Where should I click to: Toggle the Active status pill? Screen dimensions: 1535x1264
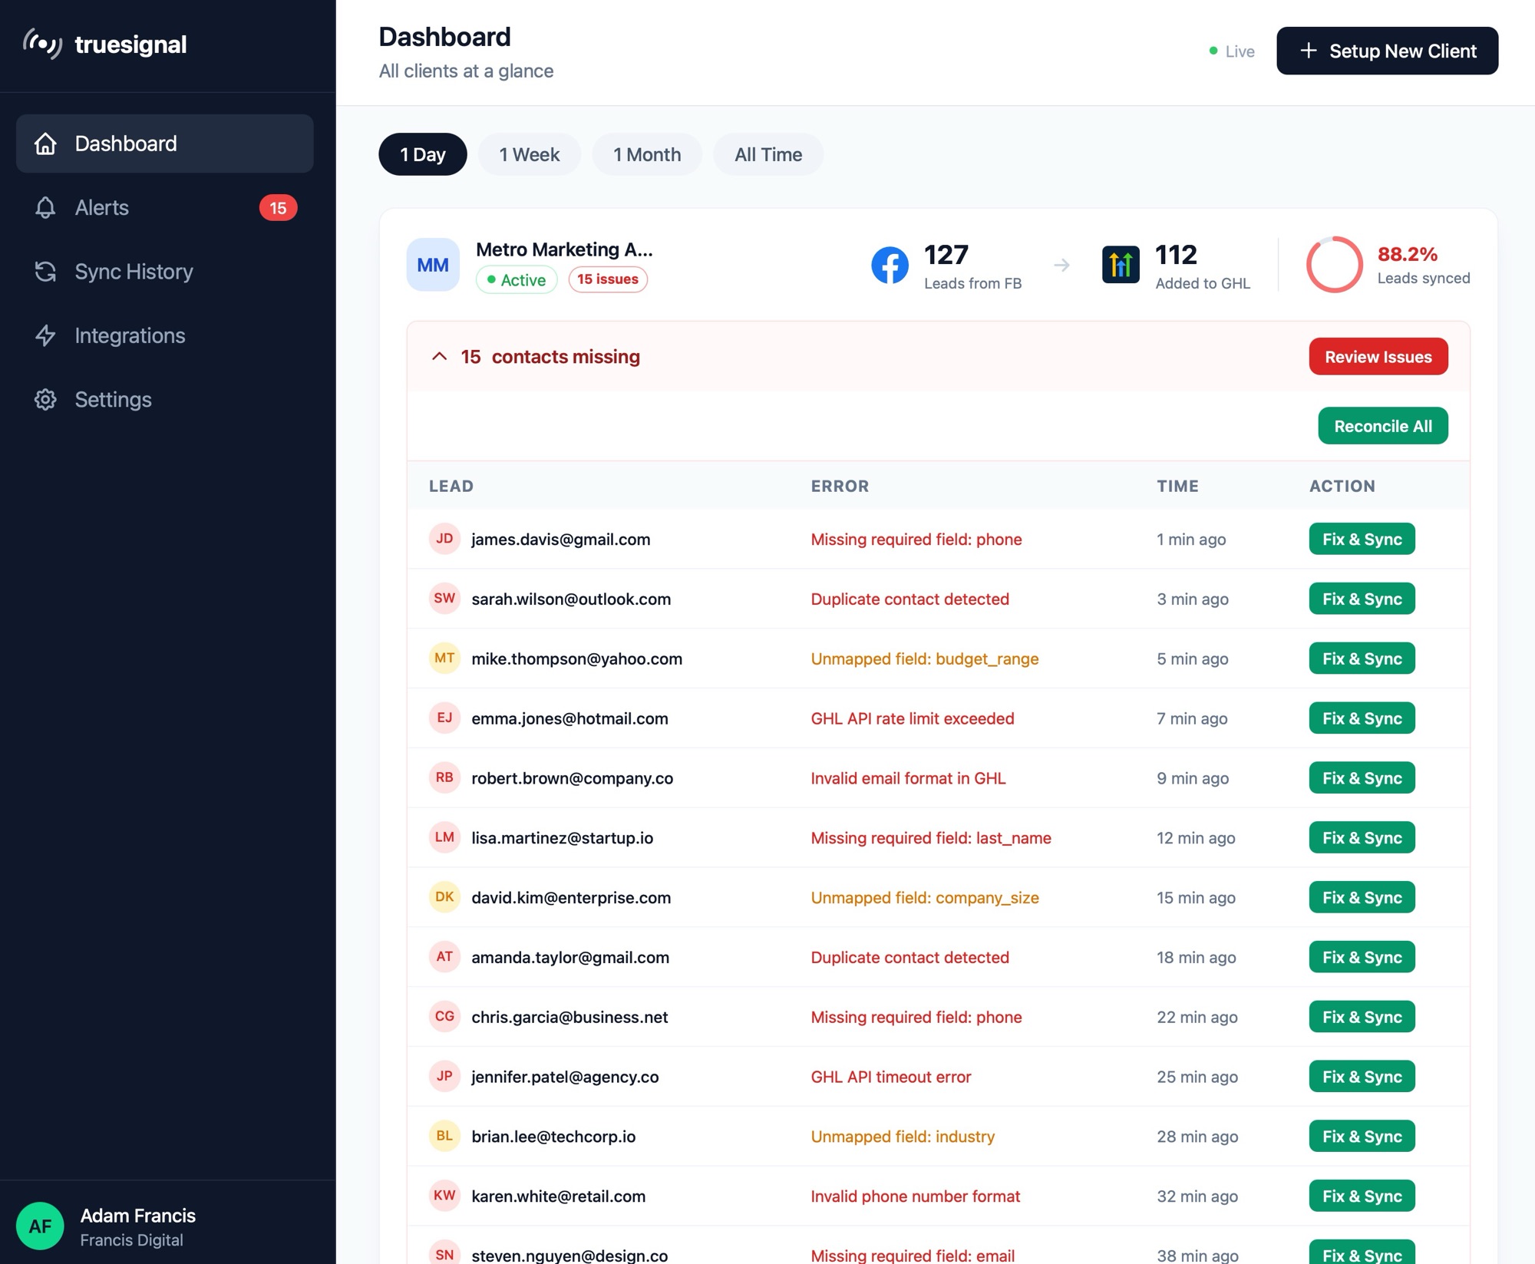click(x=517, y=279)
